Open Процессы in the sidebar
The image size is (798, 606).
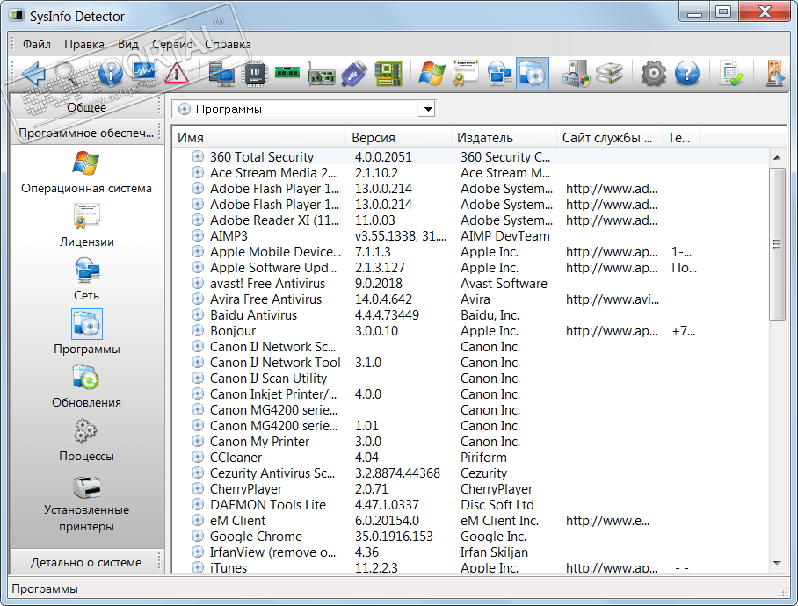pyautogui.click(x=86, y=443)
